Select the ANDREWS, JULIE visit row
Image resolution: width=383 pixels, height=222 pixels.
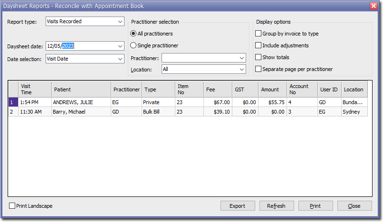81,102
